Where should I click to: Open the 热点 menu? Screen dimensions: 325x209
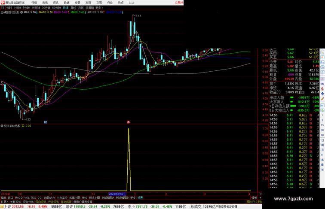(x=121, y=3)
